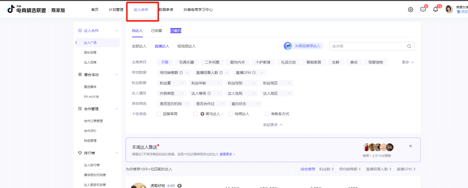The image size is (468, 188).
Task: Select the 美妆 category tag
Action: click(x=354, y=62)
